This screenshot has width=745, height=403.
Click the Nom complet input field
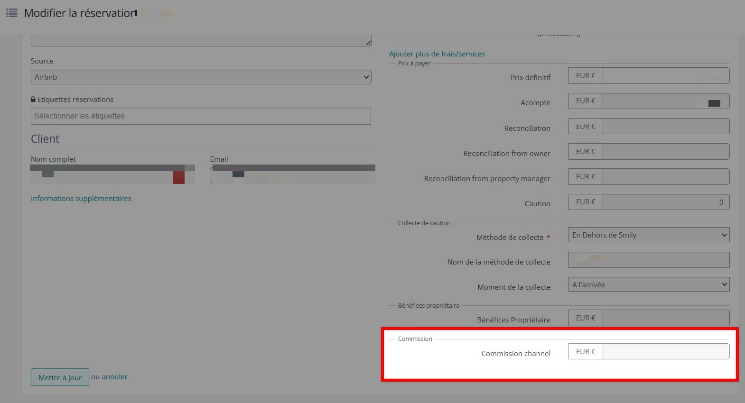tap(112, 175)
